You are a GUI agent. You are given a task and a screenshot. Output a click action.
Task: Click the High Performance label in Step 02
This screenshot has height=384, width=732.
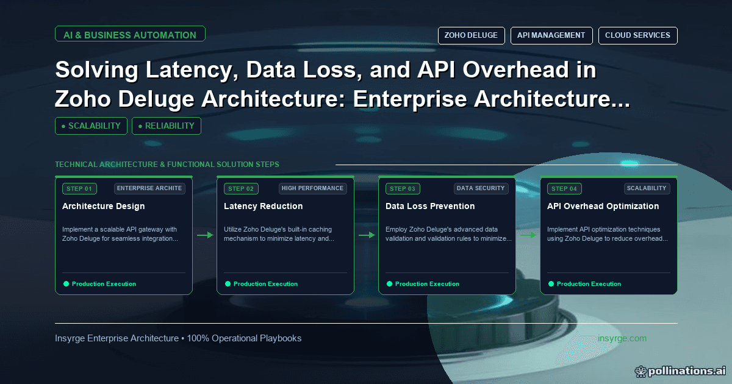(x=312, y=188)
